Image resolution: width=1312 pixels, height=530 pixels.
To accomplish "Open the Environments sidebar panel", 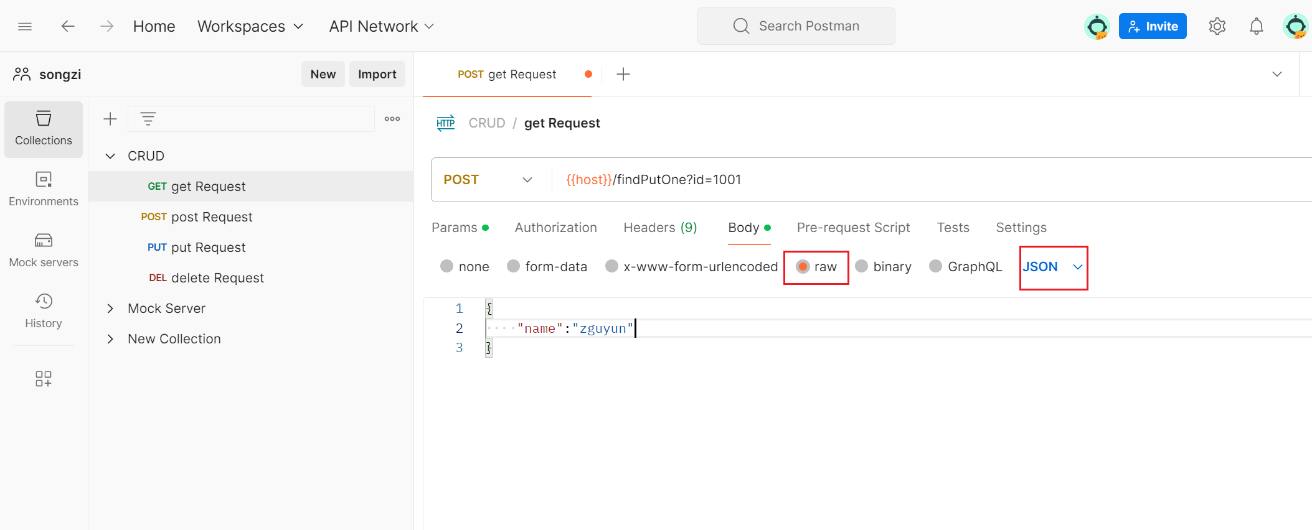I will pos(44,189).
